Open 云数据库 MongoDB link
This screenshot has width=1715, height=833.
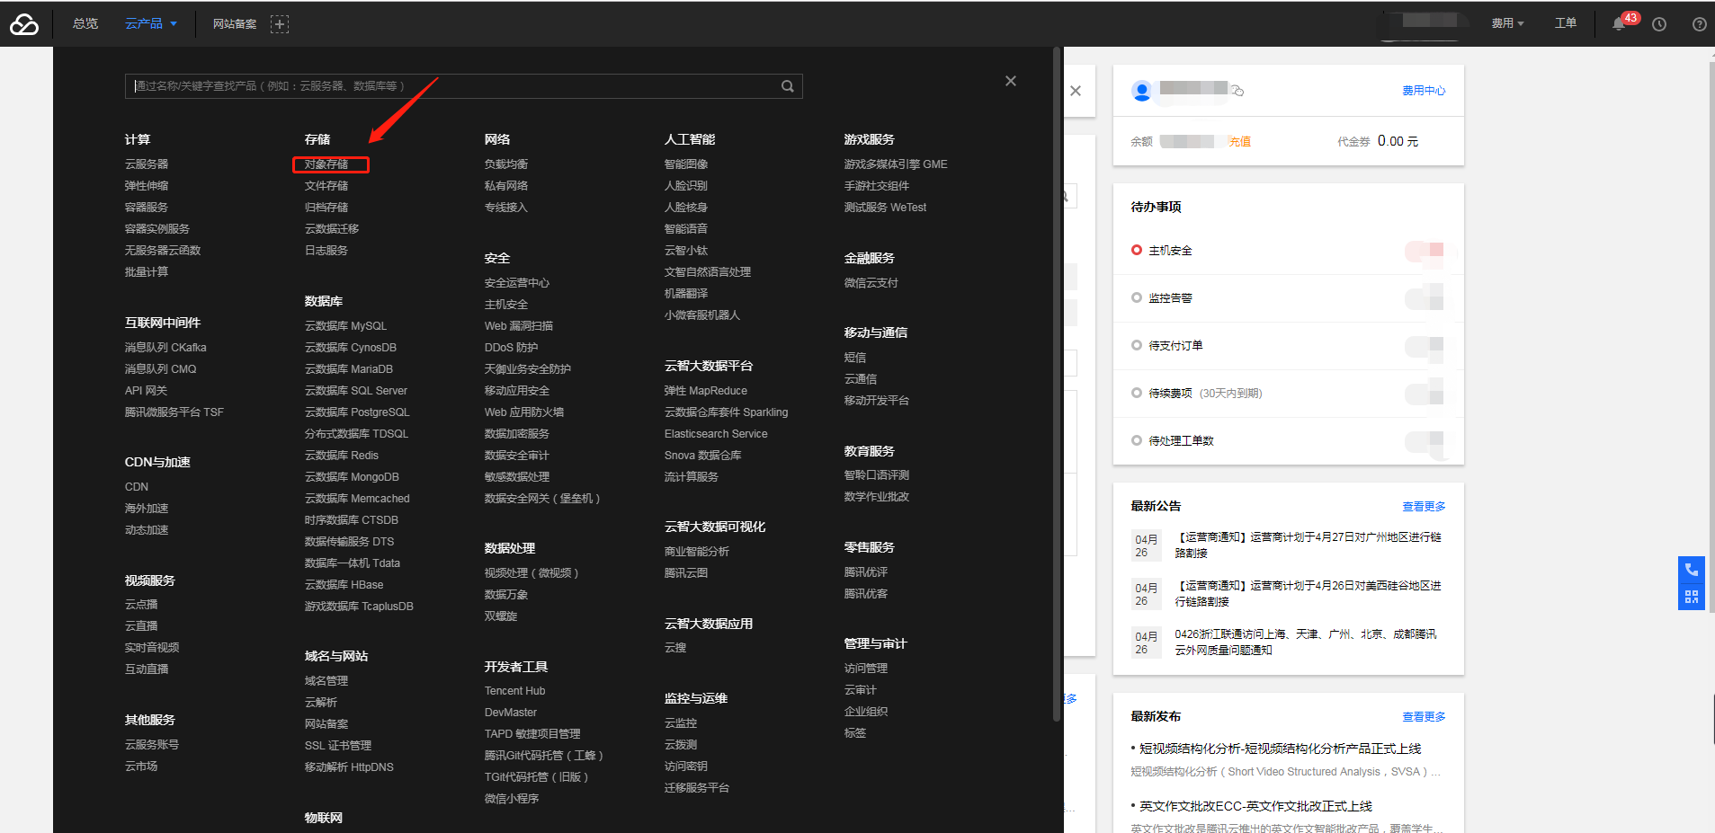pos(352,477)
